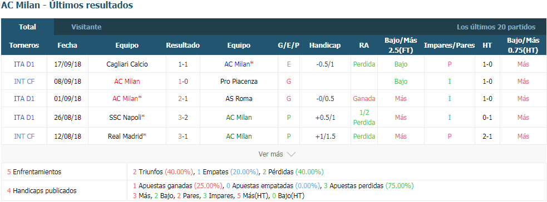Open the Cagliari Calcio team link
The image size is (547, 202).
(127, 64)
